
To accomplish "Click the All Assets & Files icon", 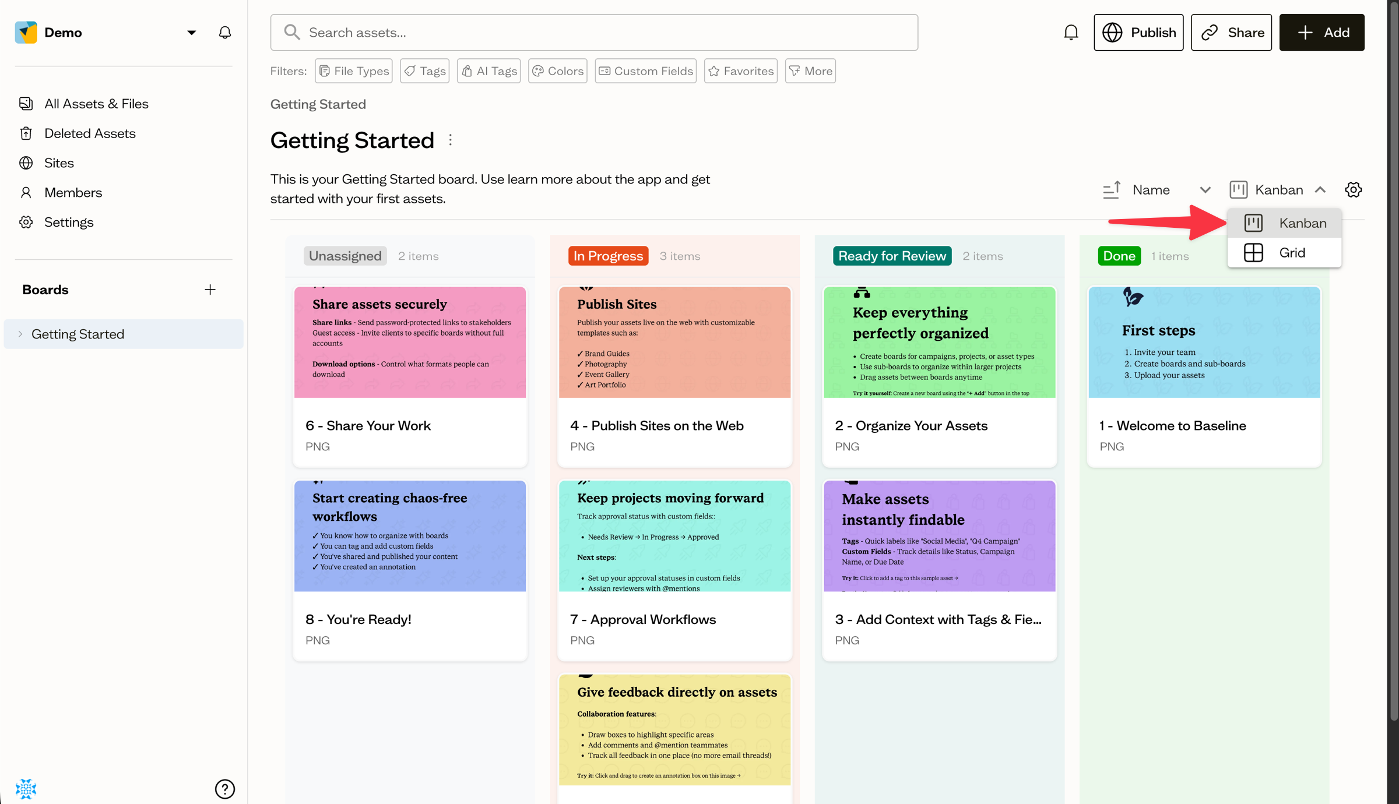I will (x=26, y=104).
